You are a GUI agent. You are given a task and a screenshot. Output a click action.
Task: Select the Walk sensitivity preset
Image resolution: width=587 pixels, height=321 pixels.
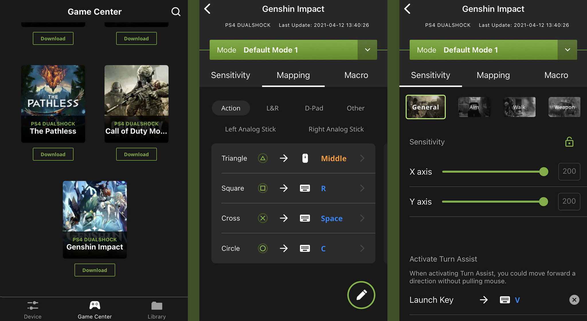[x=519, y=107]
